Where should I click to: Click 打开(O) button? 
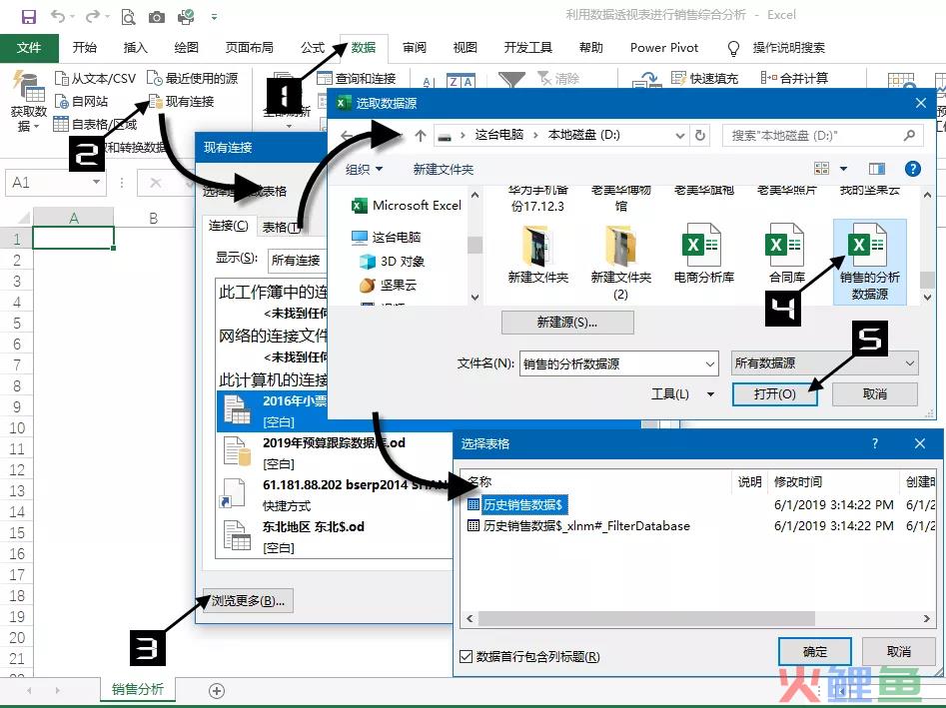coord(774,394)
